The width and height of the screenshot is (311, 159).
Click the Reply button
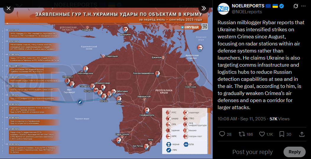[x=294, y=152]
